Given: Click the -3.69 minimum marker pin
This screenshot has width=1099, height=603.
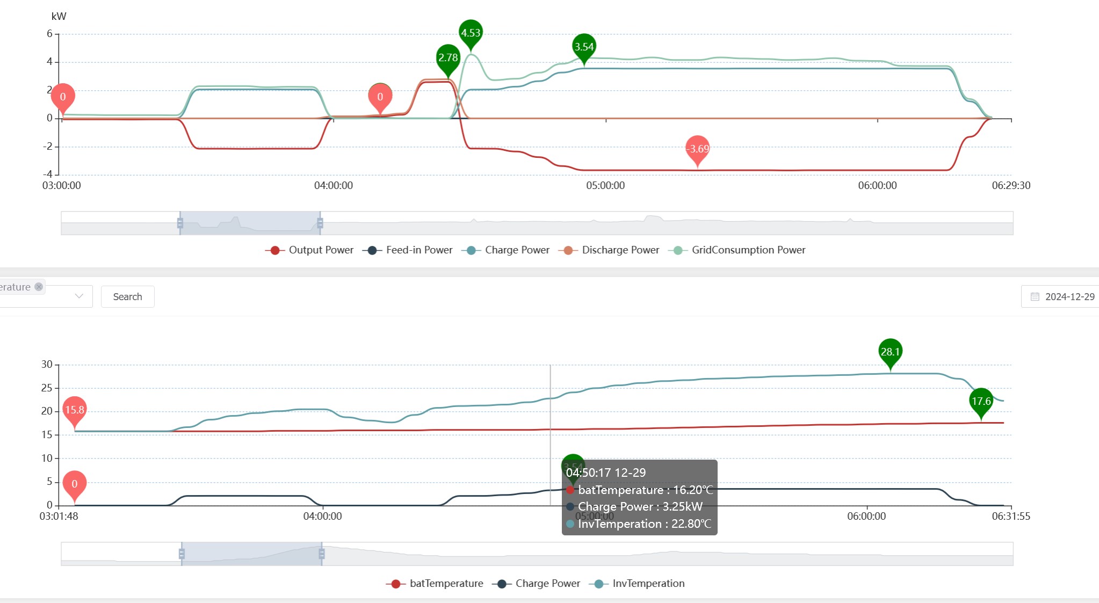Looking at the screenshot, I should click(698, 149).
